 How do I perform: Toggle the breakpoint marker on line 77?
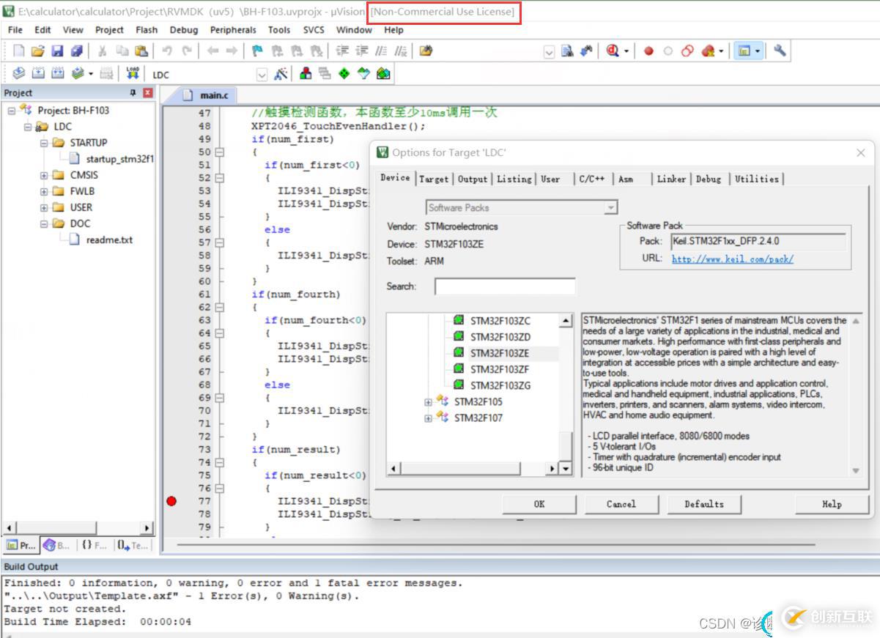point(171,501)
